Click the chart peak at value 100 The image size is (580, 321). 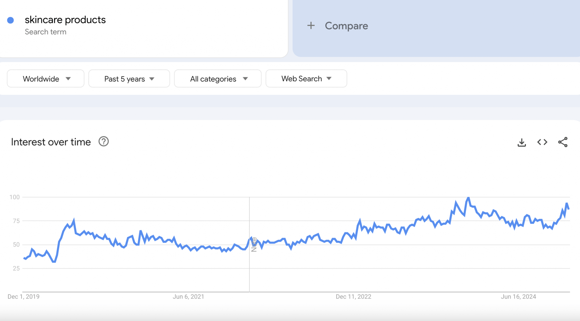pos(468,198)
